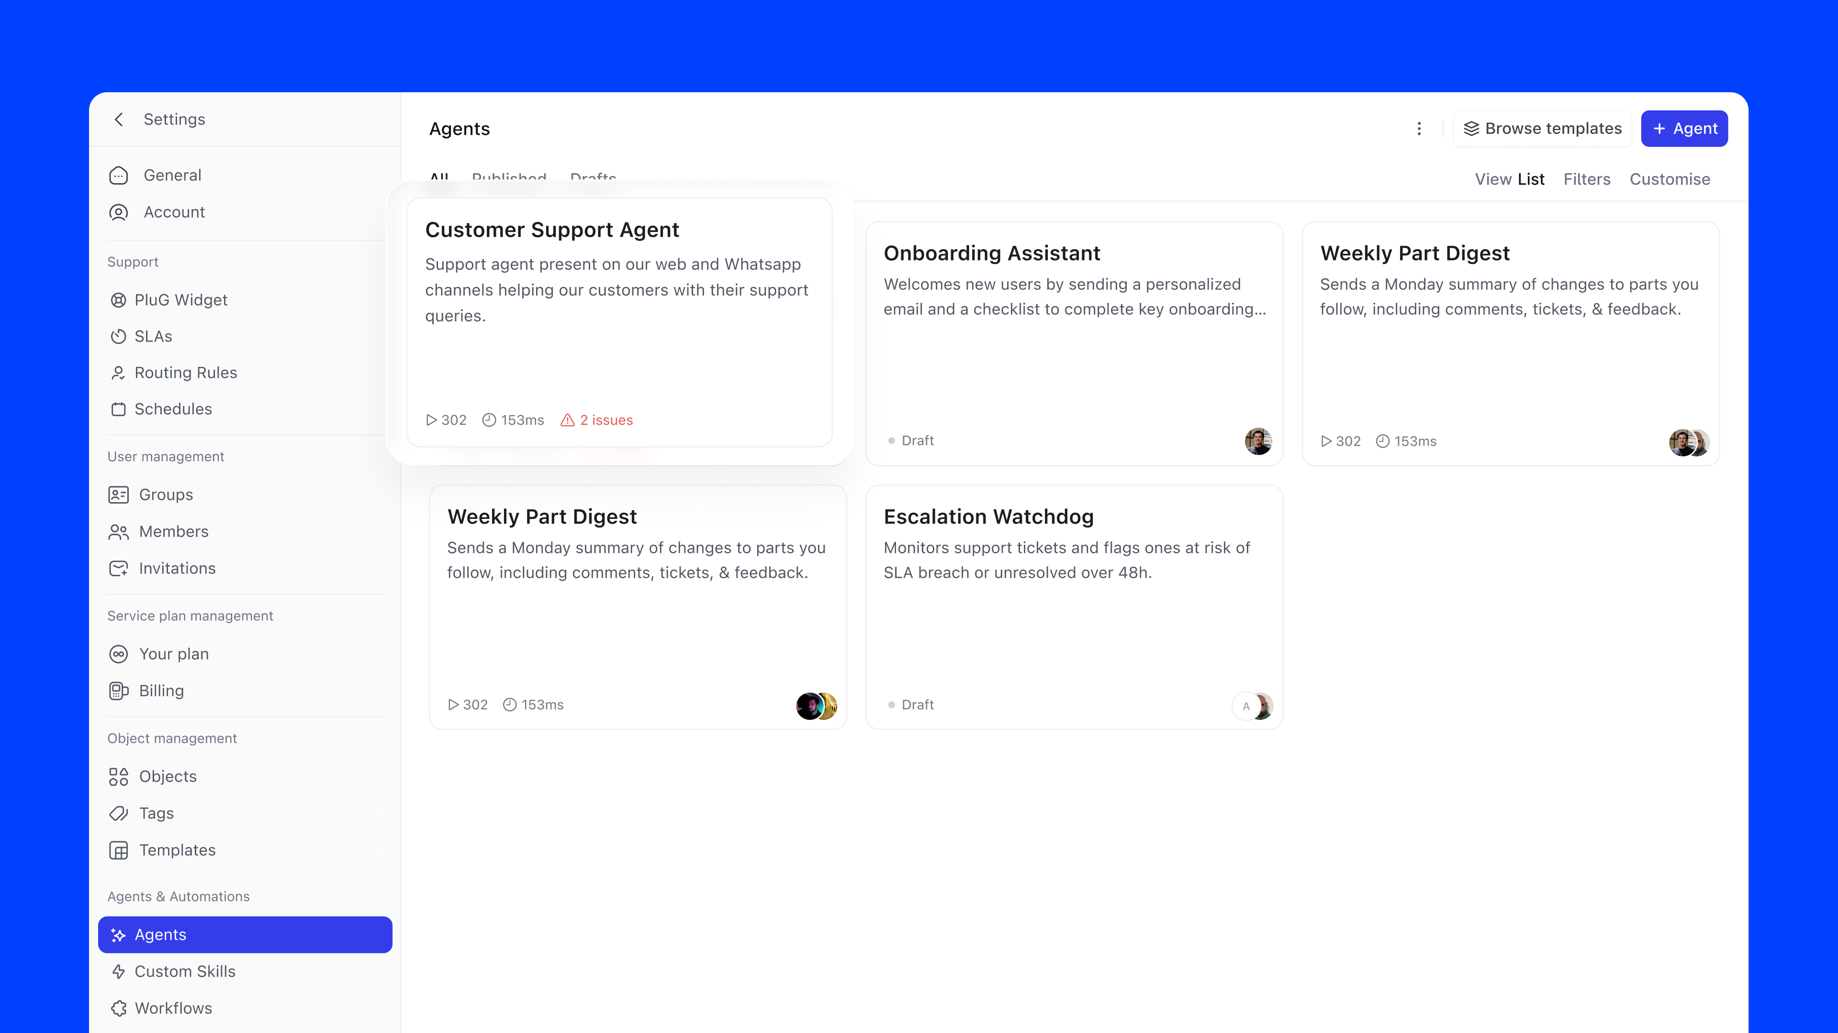The width and height of the screenshot is (1838, 1033).
Task: Click the plus icon in Agent button
Action: click(x=1659, y=128)
